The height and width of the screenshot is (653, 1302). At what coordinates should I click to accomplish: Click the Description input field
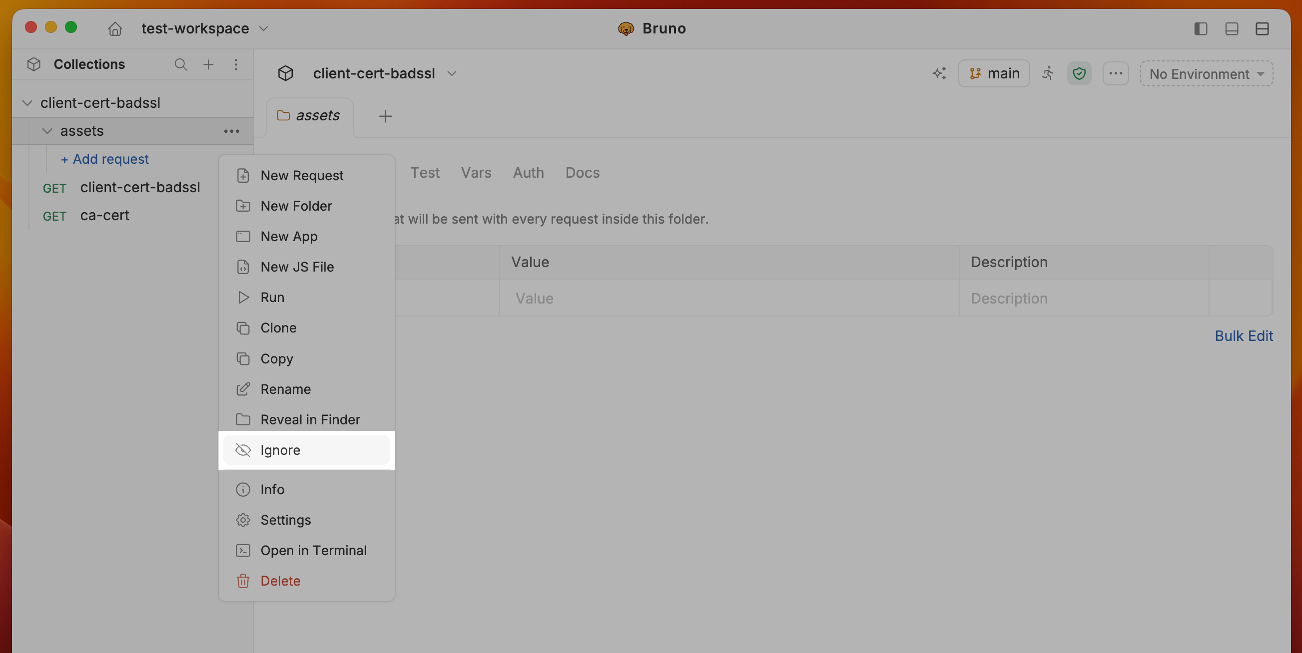click(1084, 298)
